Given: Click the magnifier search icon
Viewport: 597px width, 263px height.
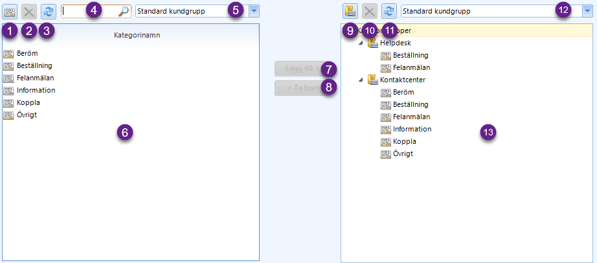Looking at the screenshot, I should [x=123, y=12].
